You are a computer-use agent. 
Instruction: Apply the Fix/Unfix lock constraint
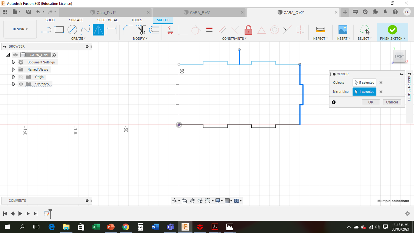[248, 30]
